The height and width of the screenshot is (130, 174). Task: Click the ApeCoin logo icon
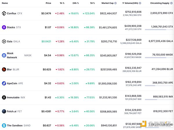[x=4, y=84]
